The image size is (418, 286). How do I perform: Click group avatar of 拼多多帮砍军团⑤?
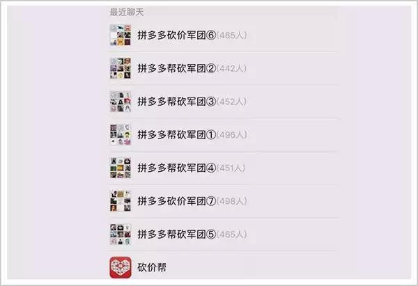pyautogui.click(x=121, y=235)
